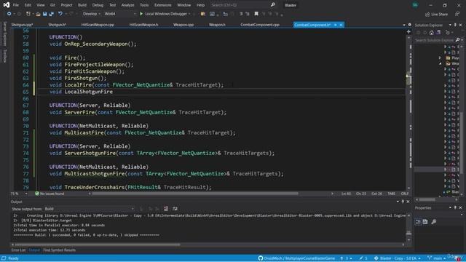Screen dimensions: 466x262
Task: Click the Server Explorer side tab
Action: coord(4,34)
